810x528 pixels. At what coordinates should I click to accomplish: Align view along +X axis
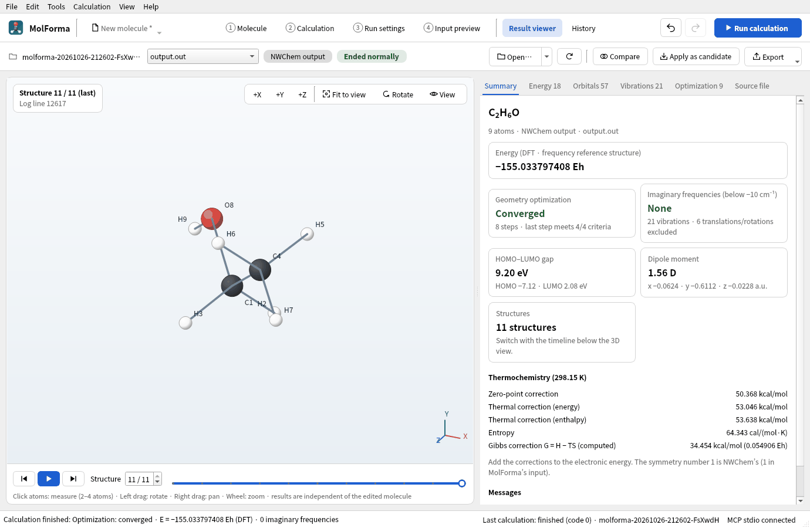[x=257, y=94]
